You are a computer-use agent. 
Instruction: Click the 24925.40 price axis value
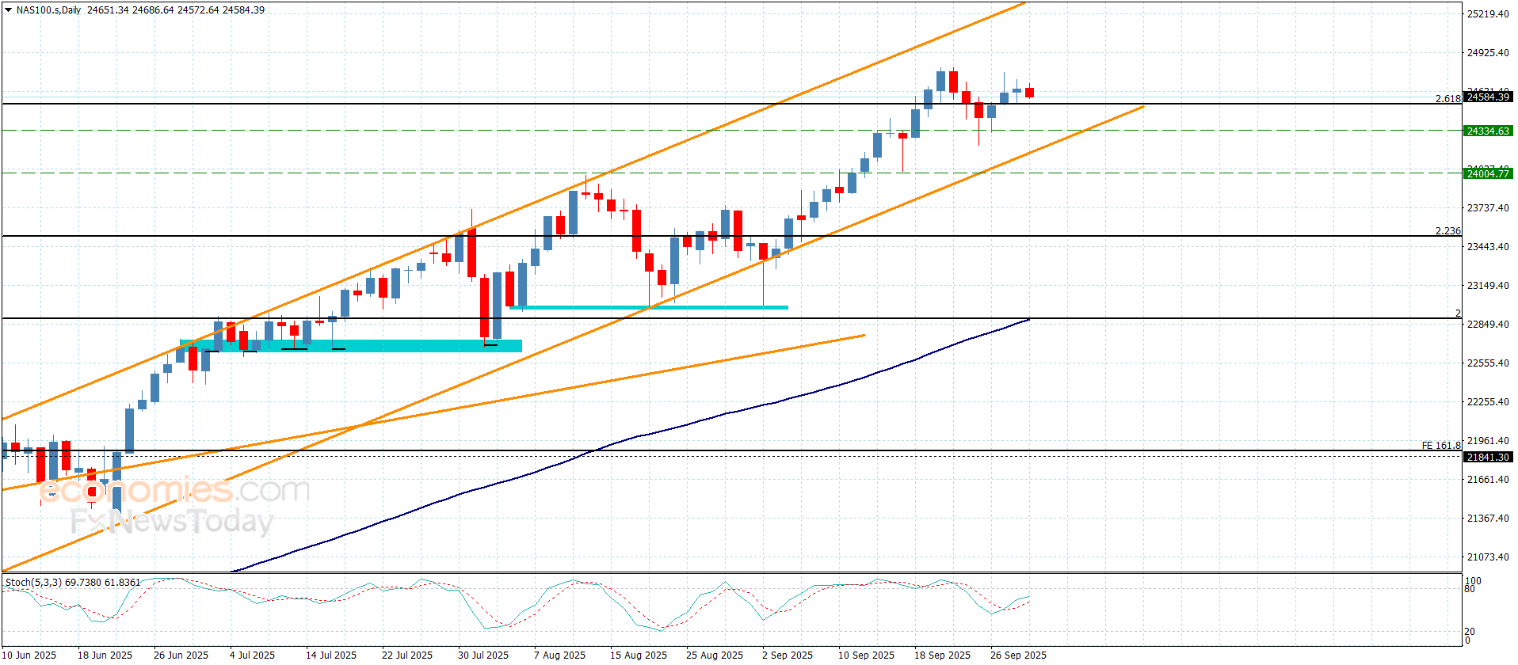click(x=1488, y=53)
